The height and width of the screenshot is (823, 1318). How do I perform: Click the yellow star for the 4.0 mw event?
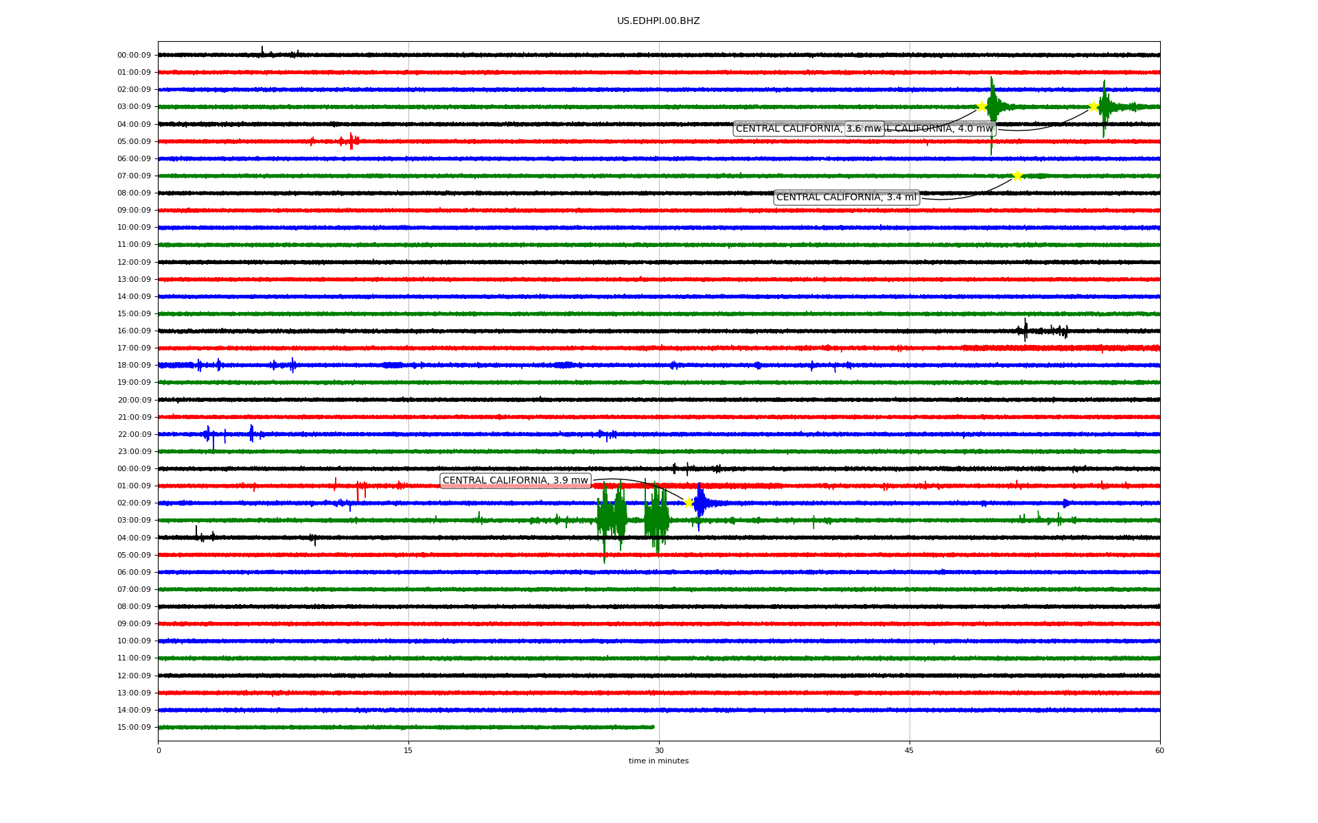point(1094,106)
